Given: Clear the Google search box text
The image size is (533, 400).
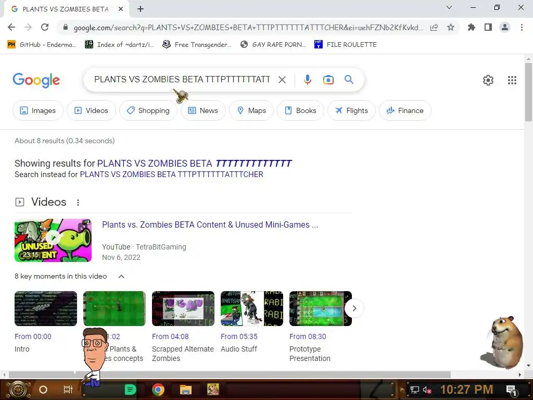Looking at the screenshot, I should tap(282, 80).
